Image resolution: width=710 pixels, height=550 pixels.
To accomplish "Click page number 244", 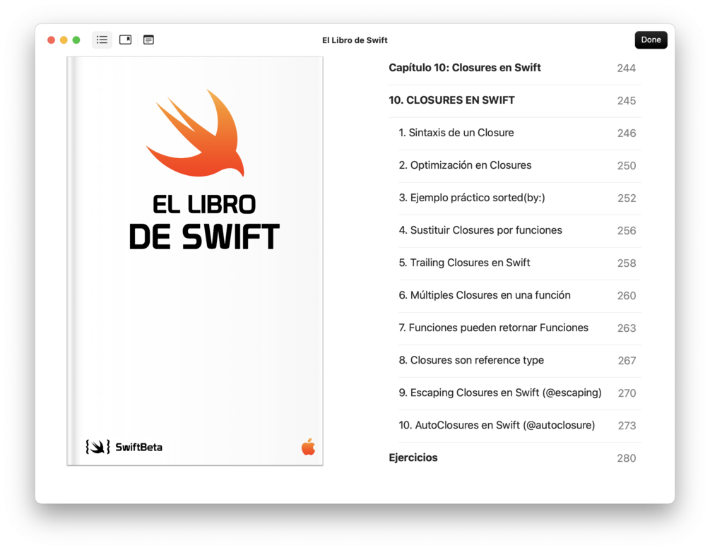I will click(626, 68).
